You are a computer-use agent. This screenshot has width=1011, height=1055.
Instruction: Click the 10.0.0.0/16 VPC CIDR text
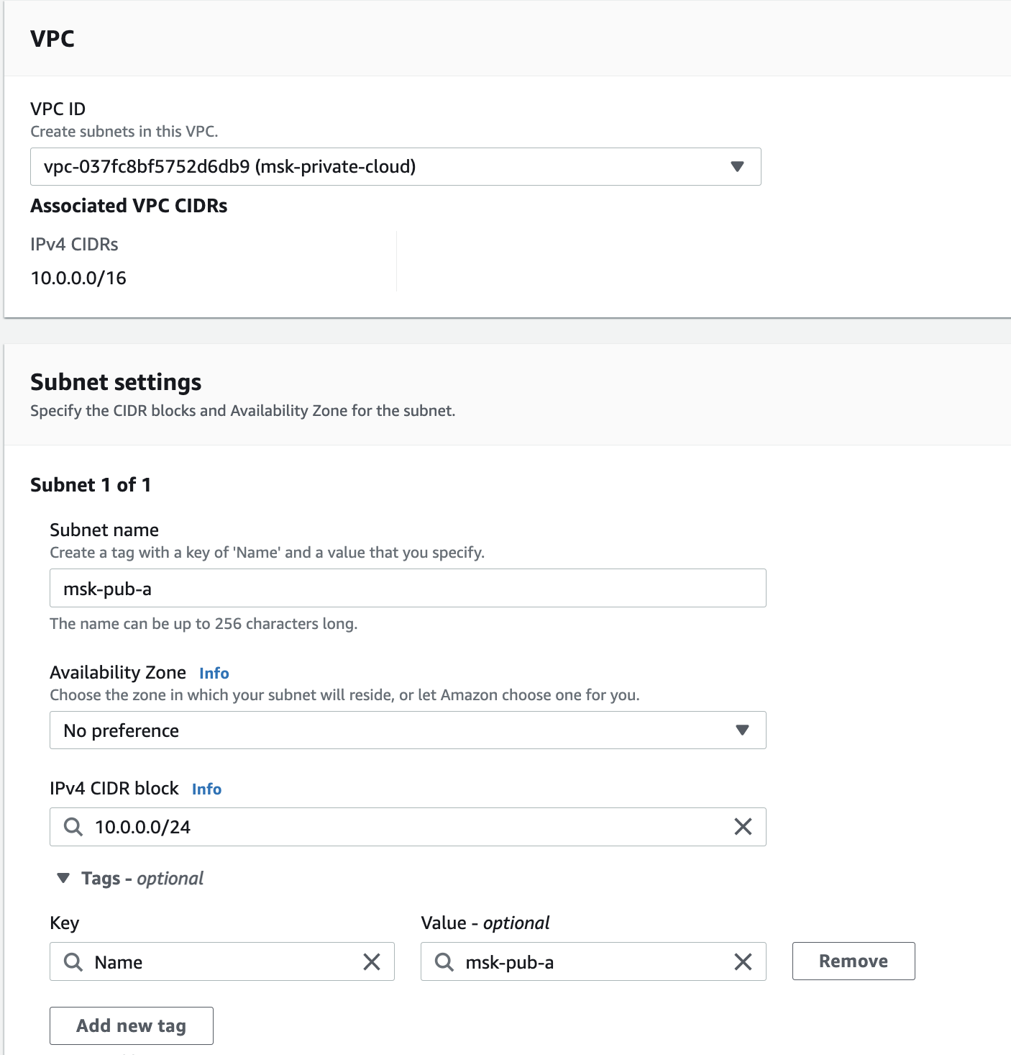78,279
